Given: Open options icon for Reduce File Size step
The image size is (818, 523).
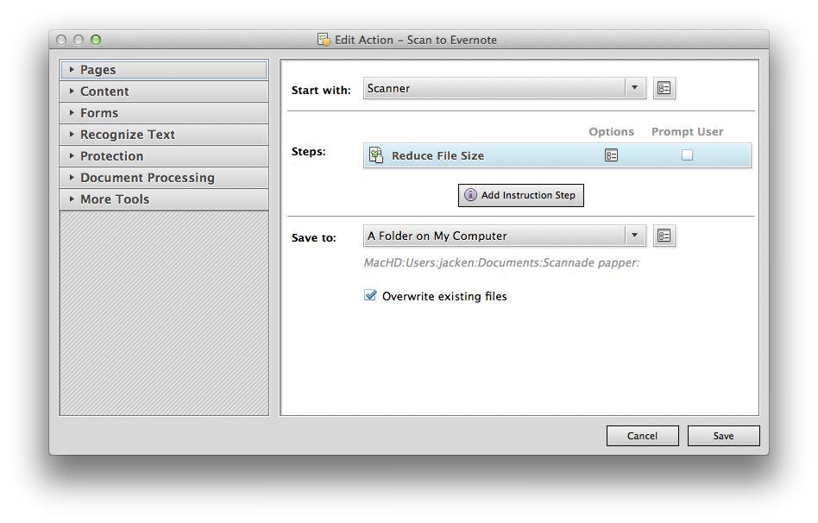Looking at the screenshot, I should [611, 155].
